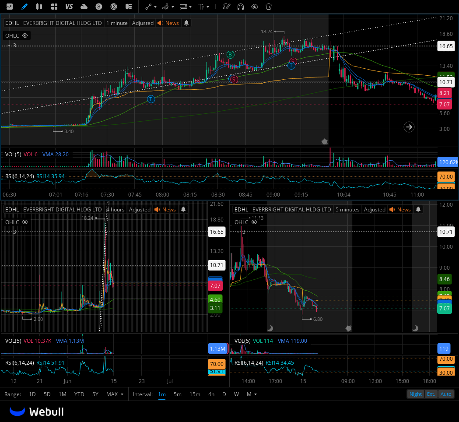This screenshot has width=459, height=422.
Task: Switch to the D interval
Action: click(224, 394)
